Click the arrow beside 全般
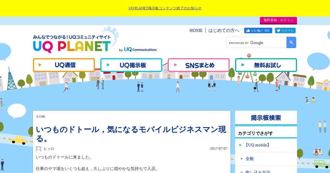The image size is (330, 173). click(242, 159)
